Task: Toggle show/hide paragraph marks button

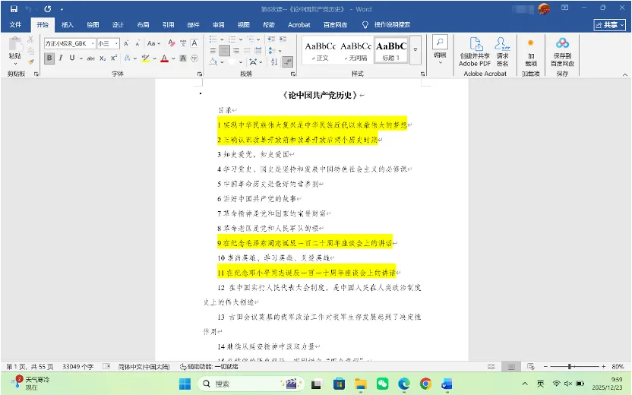Action: pyautogui.click(x=287, y=62)
